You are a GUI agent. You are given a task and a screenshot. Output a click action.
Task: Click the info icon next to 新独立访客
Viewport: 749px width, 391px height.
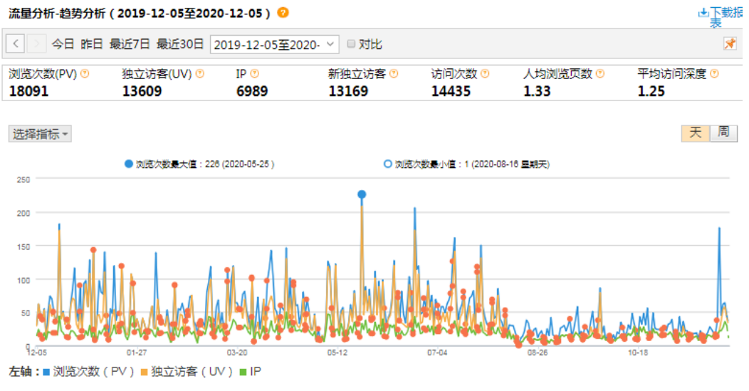(x=394, y=74)
